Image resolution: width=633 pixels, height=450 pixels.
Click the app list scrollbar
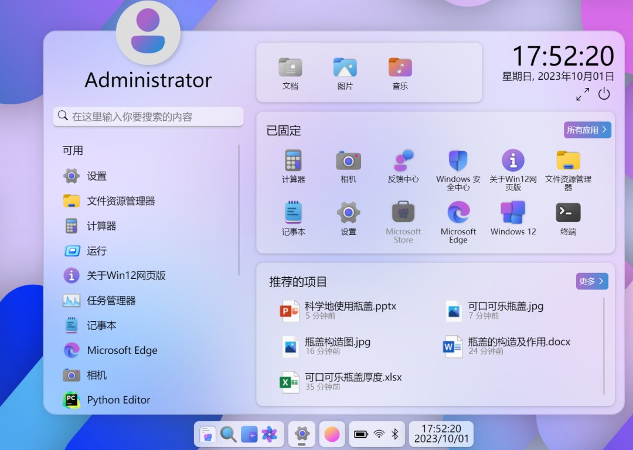pos(239,210)
